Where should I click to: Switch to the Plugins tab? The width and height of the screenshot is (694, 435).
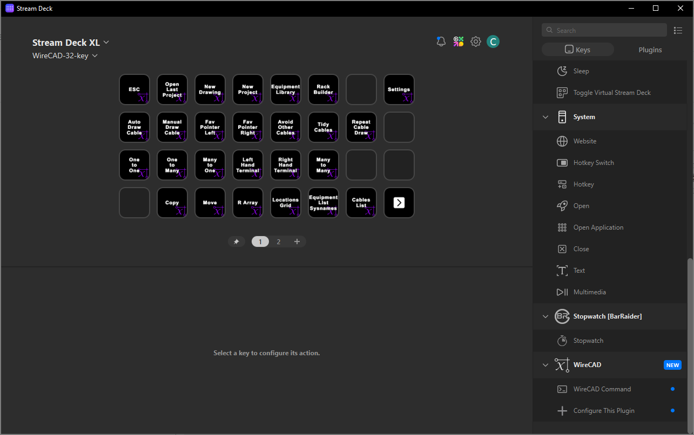(x=650, y=50)
